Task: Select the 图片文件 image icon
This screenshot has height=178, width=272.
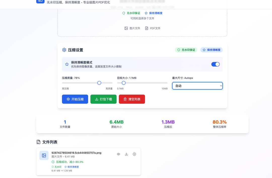Action: [x=126, y=28]
